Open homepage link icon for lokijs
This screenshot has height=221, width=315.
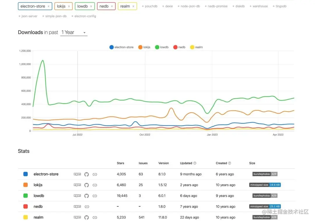click(95, 185)
